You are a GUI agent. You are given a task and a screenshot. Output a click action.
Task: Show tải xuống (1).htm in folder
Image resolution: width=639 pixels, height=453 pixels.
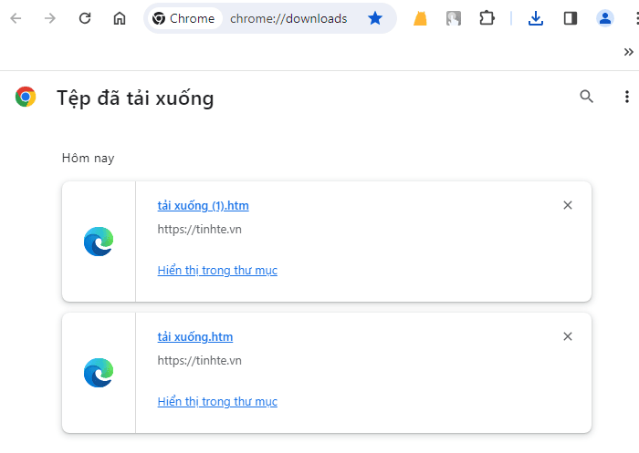click(x=217, y=271)
